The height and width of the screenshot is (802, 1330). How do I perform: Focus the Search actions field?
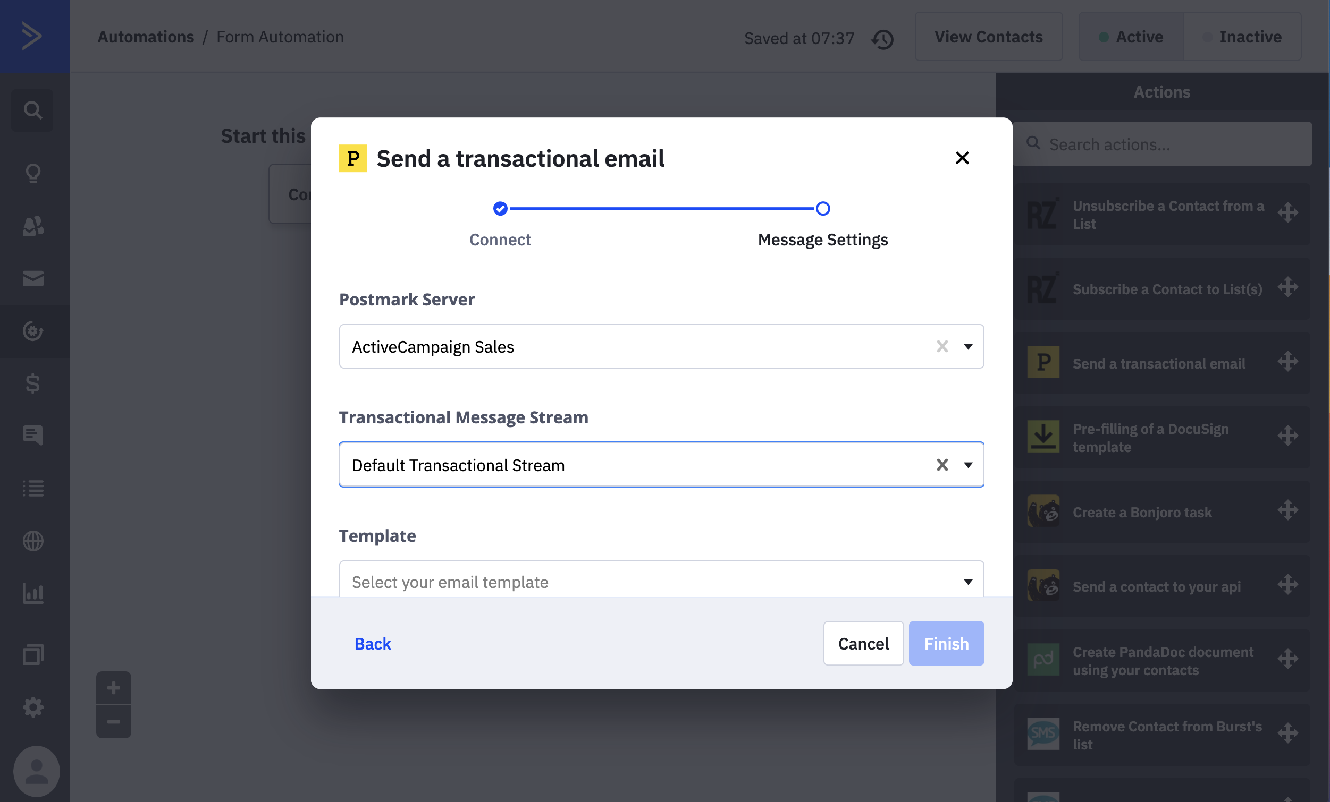(1162, 144)
